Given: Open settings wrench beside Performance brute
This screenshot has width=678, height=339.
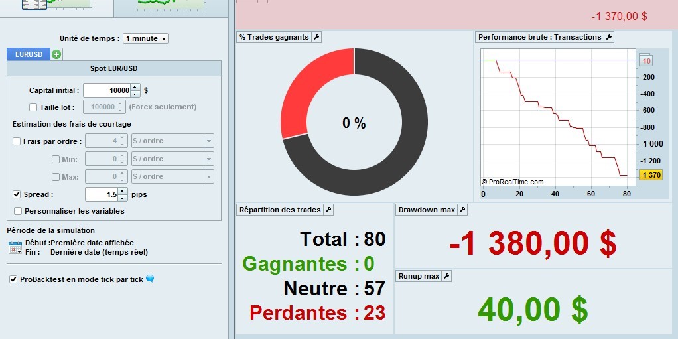Looking at the screenshot, I should click(x=609, y=37).
